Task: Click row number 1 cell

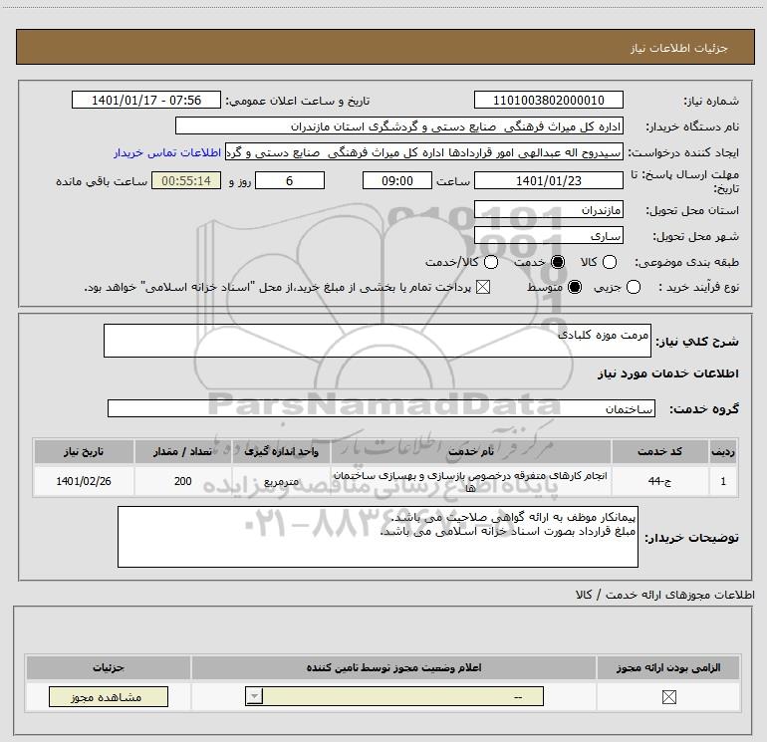Action: [723, 481]
